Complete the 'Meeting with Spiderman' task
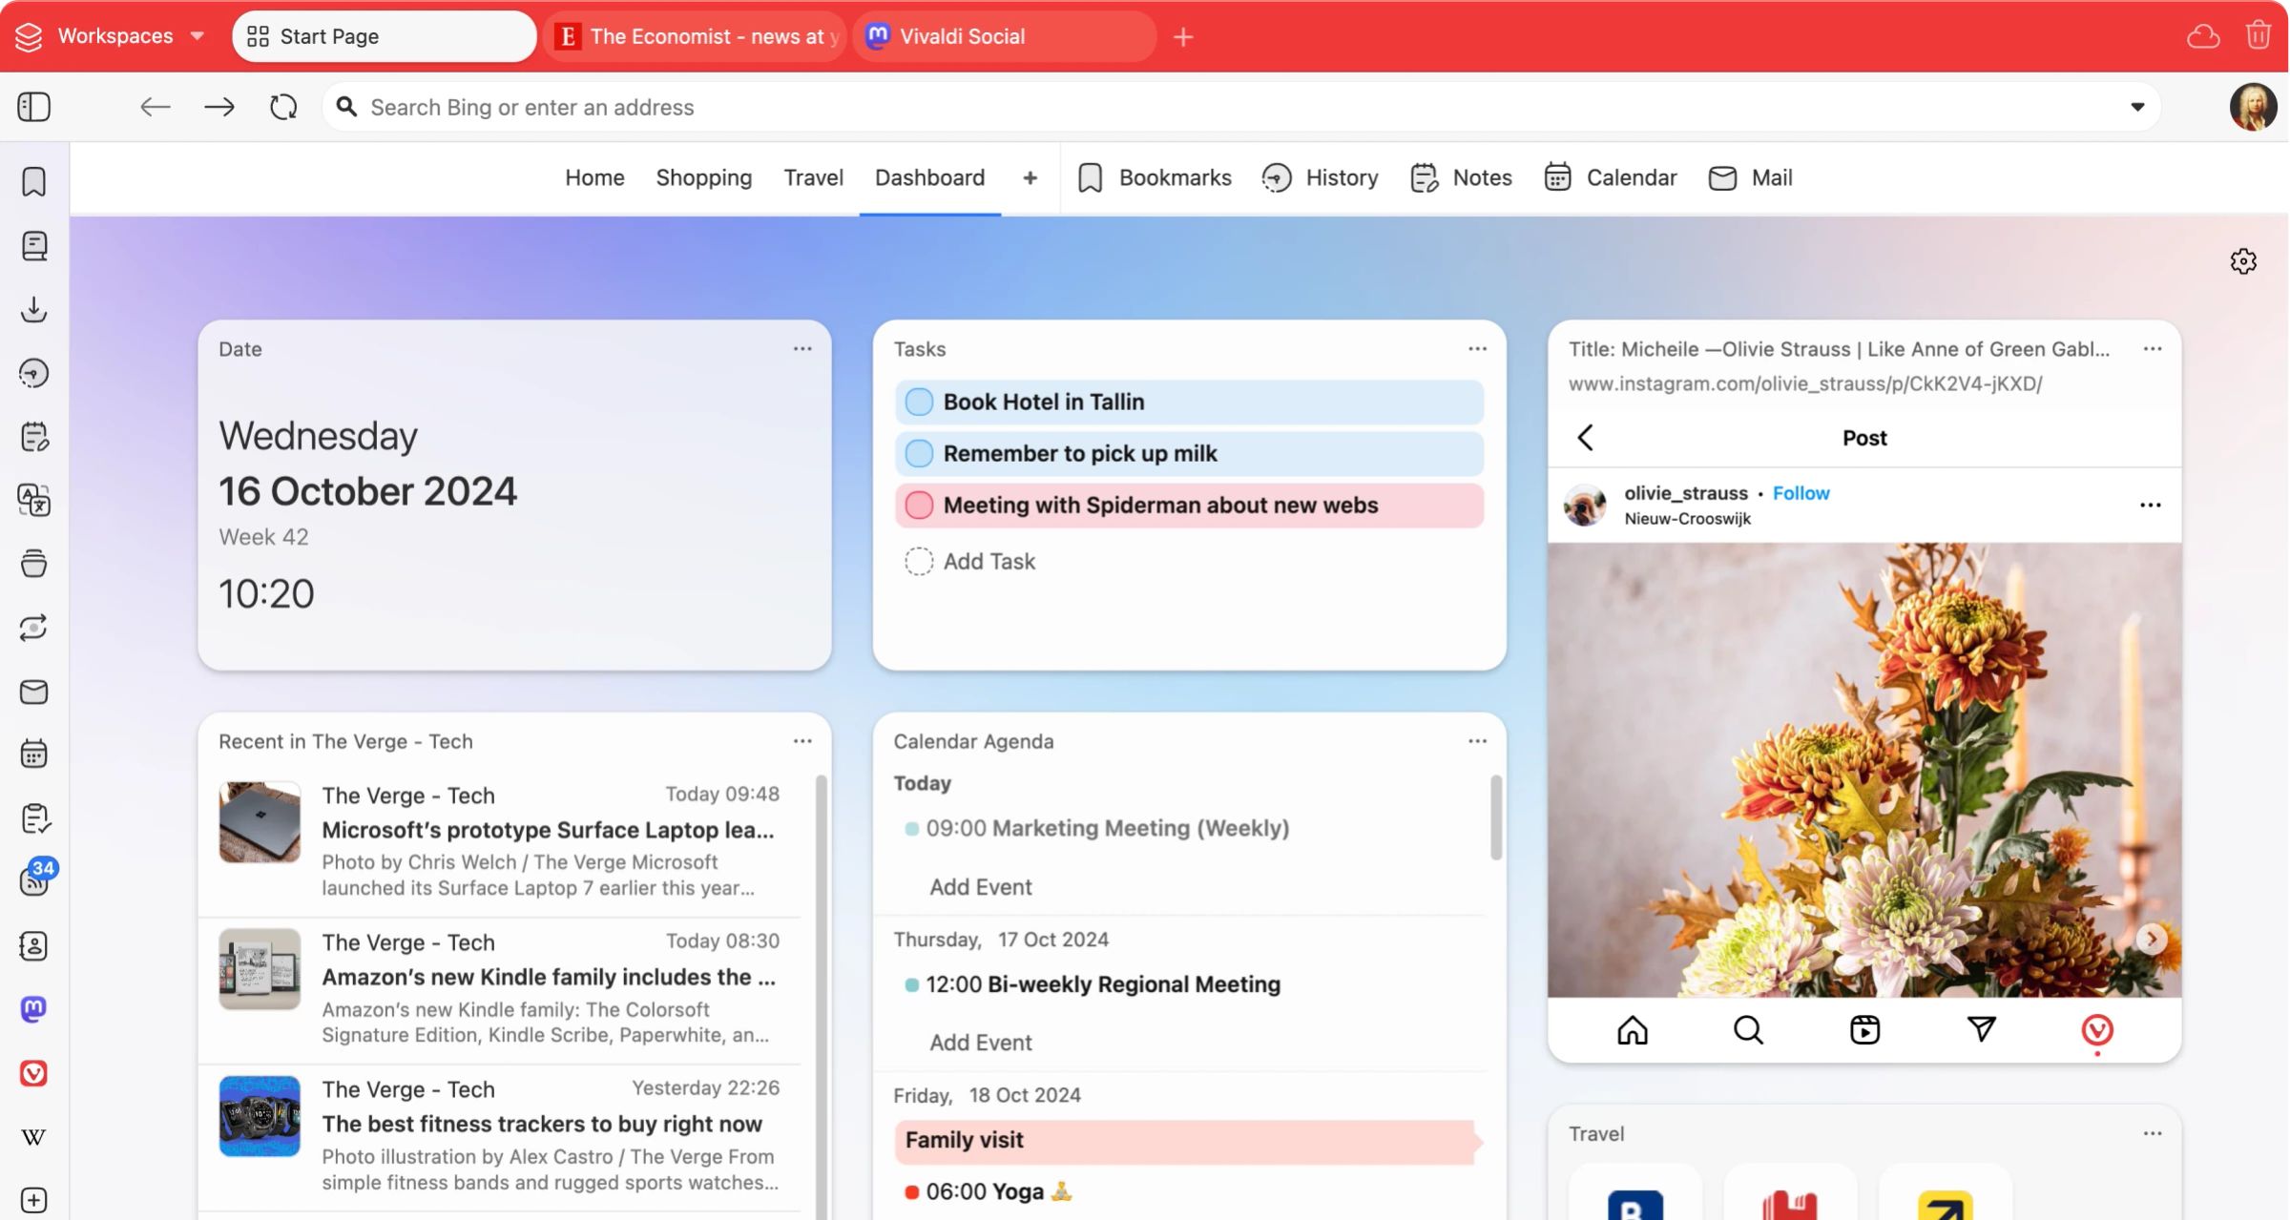This screenshot has height=1220, width=2290. (x=918, y=506)
